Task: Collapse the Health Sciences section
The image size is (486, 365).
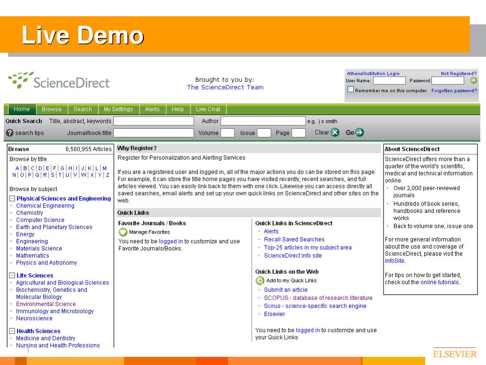Action: coord(12,331)
